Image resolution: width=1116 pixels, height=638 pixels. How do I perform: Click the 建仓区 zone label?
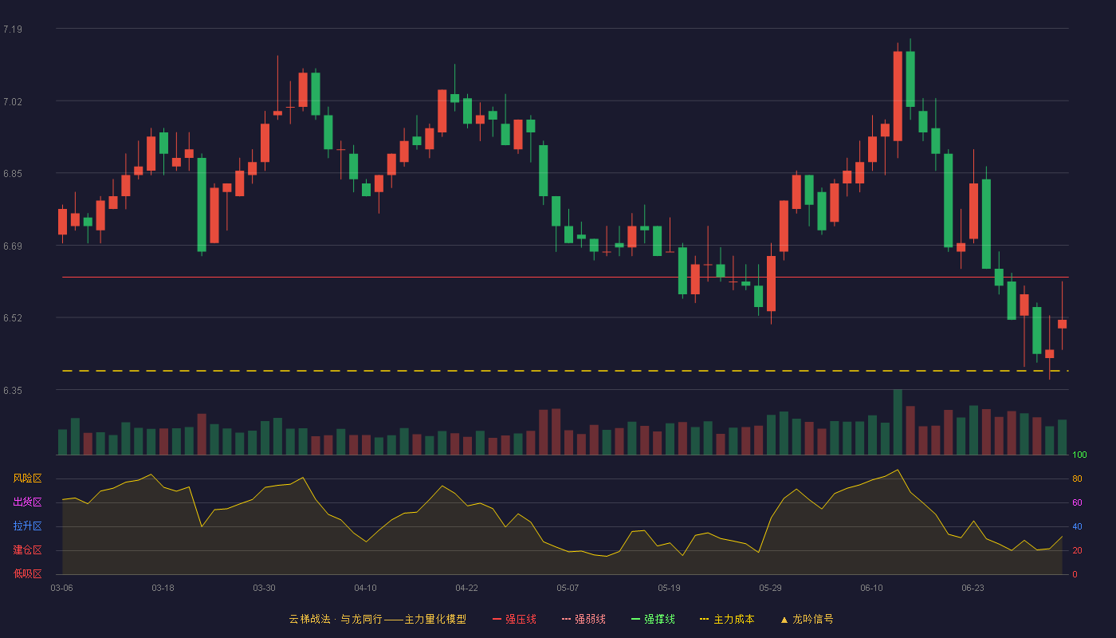[27, 550]
